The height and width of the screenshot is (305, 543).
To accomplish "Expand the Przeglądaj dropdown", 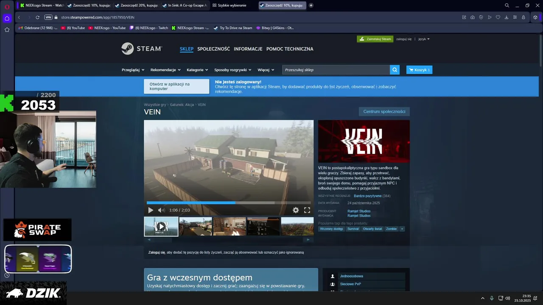I will tap(133, 70).
